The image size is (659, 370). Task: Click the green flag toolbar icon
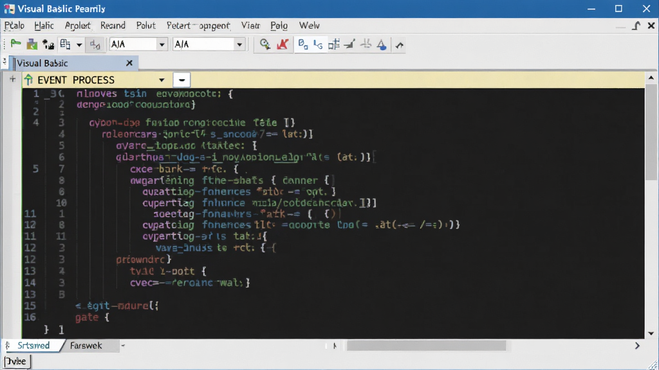click(x=15, y=44)
